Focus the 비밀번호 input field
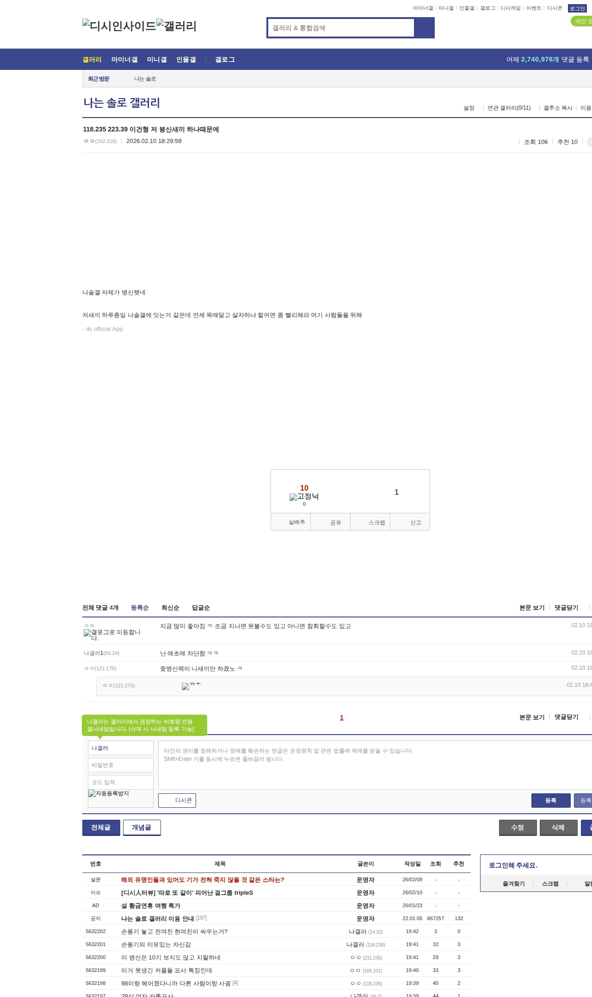The image size is (592, 997). [120, 765]
